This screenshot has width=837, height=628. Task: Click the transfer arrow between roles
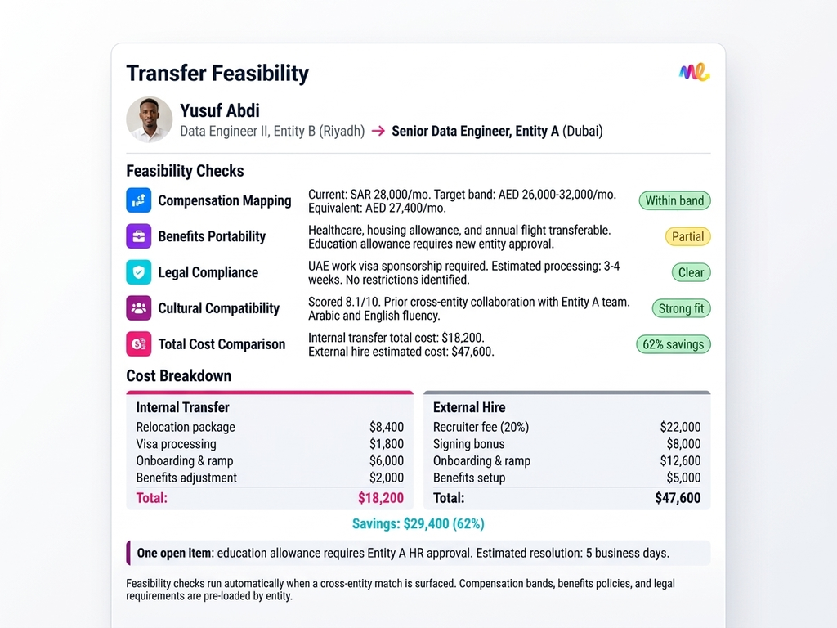click(378, 131)
